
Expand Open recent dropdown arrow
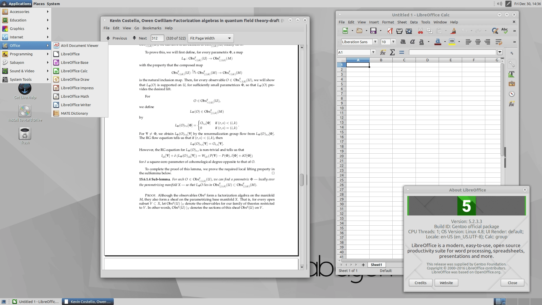click(366, 31)
